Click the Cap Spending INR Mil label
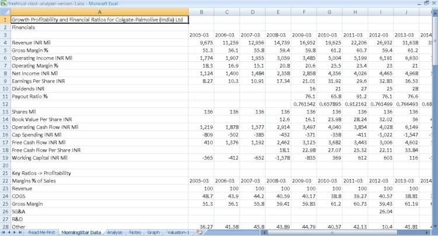 (37, 135)
